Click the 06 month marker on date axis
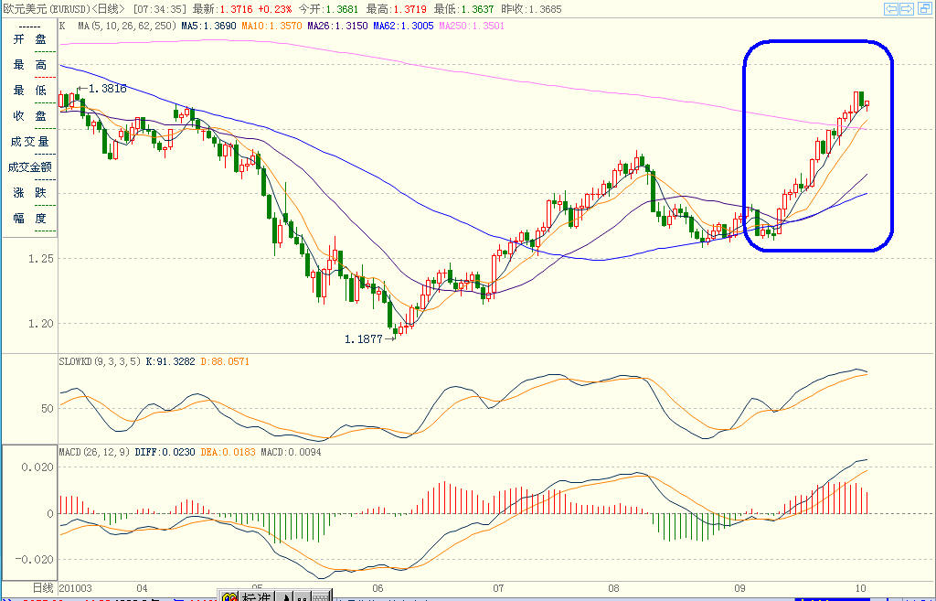This screenshot has height=601, width=936. (378, 588)
